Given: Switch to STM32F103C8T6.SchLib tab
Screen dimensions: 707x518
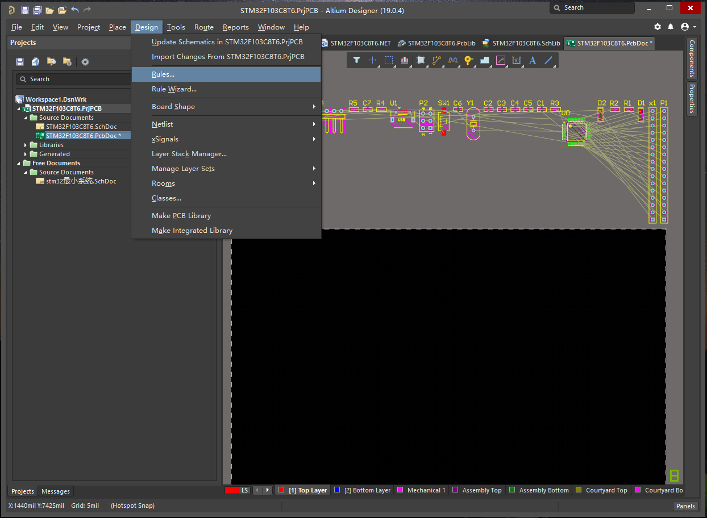Looking at the screenshot, I should (x=521, y=43).
